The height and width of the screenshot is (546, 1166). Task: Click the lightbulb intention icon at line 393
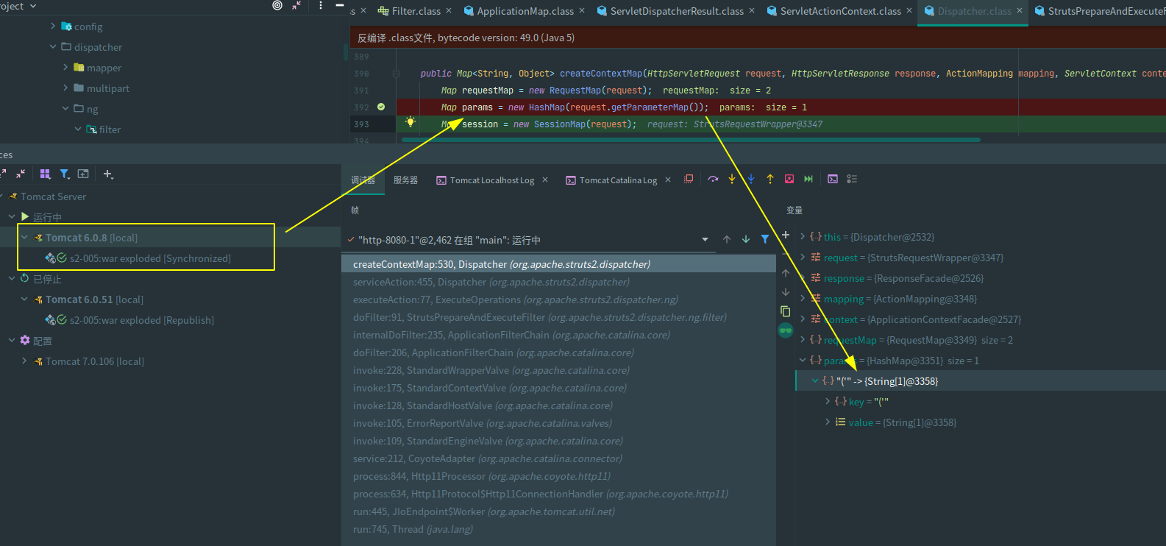(x=410, y=122)
